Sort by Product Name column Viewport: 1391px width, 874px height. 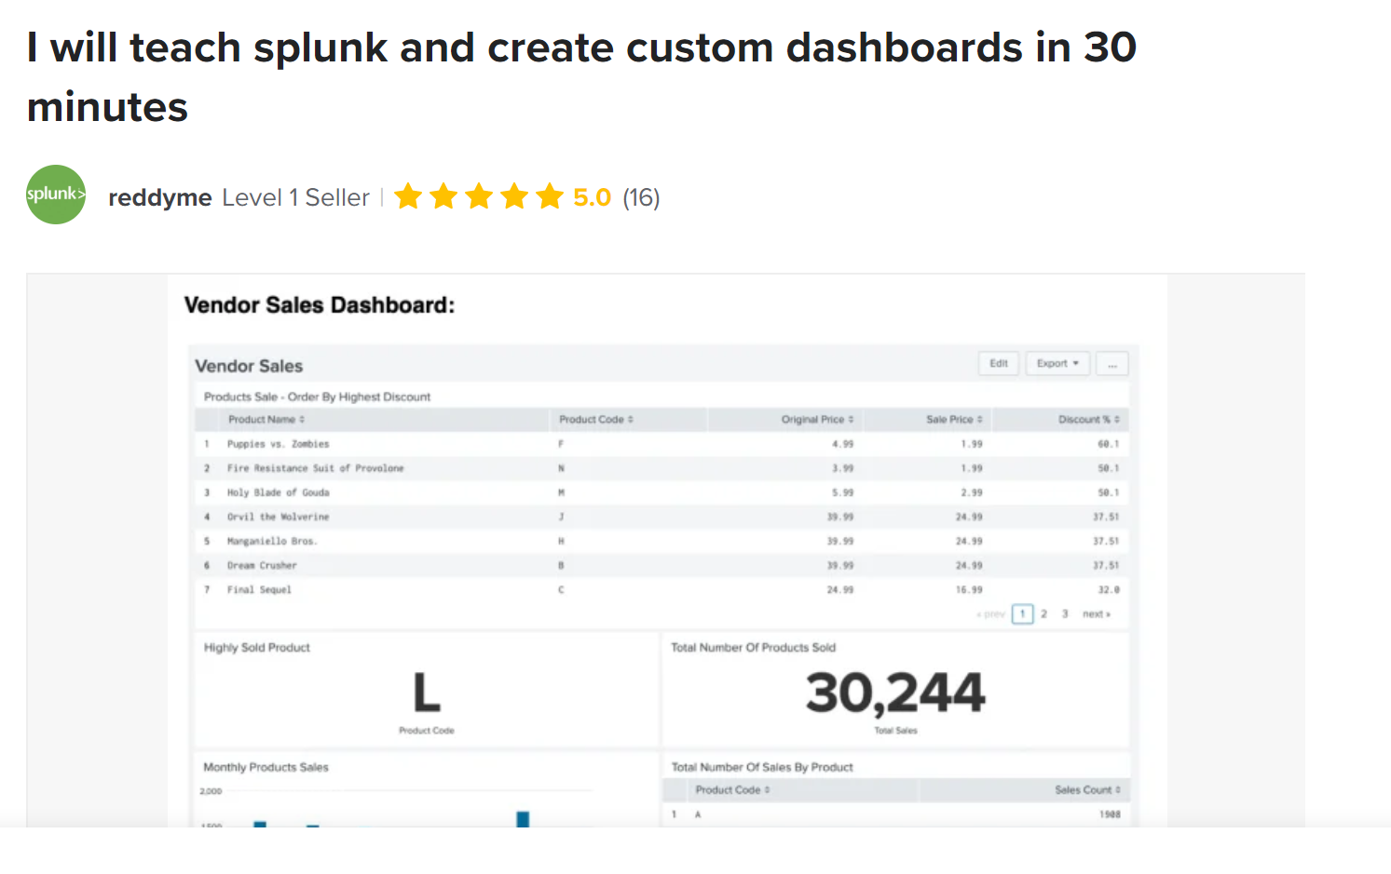point(266,420)
